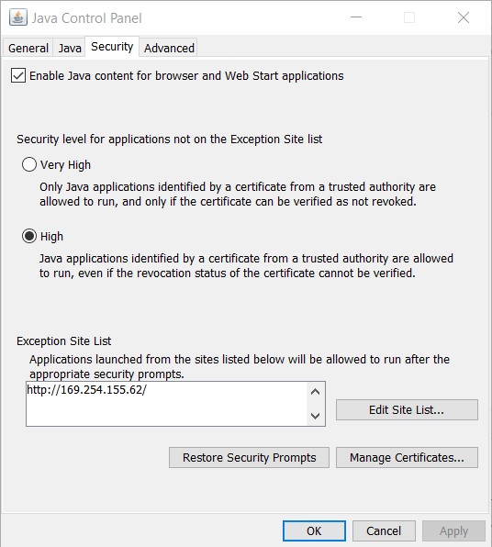Toggle Enable Java content for browser checkbox
This screenshot has width=492, height=547.
pos(18,75)
